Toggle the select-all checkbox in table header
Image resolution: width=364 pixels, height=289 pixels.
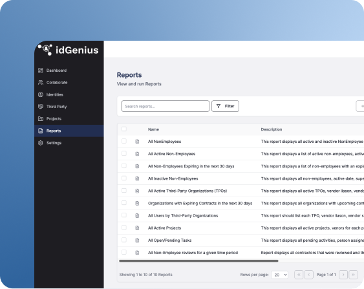124,129
